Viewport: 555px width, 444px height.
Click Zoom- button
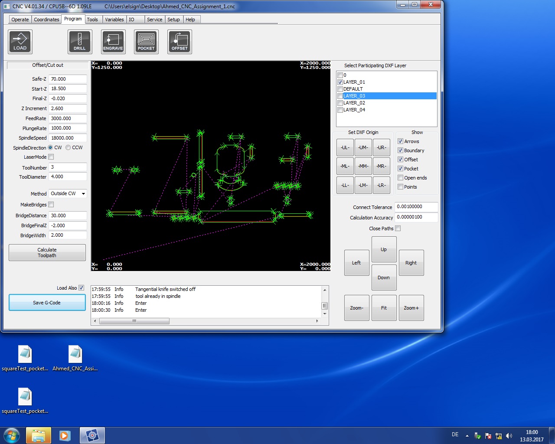click(356, 308)
